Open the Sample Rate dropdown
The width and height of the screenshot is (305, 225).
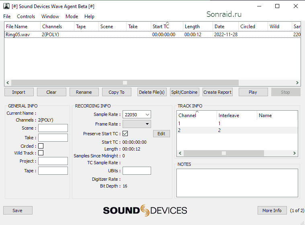[137, 115]
